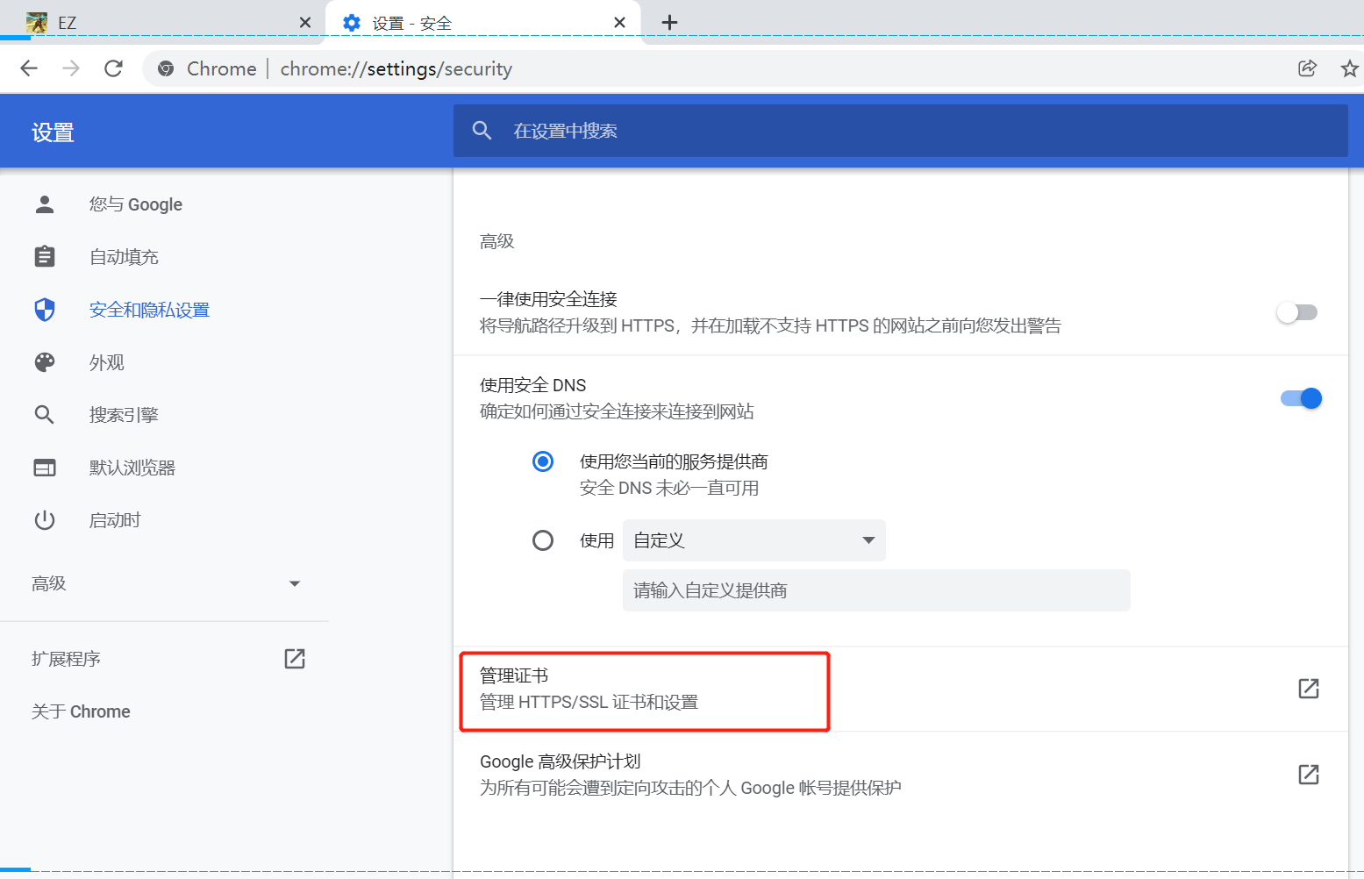1364x879 pixels.
Task: Open 安全和隐私设置 in sidebar
Action: (x=149, y=310)
